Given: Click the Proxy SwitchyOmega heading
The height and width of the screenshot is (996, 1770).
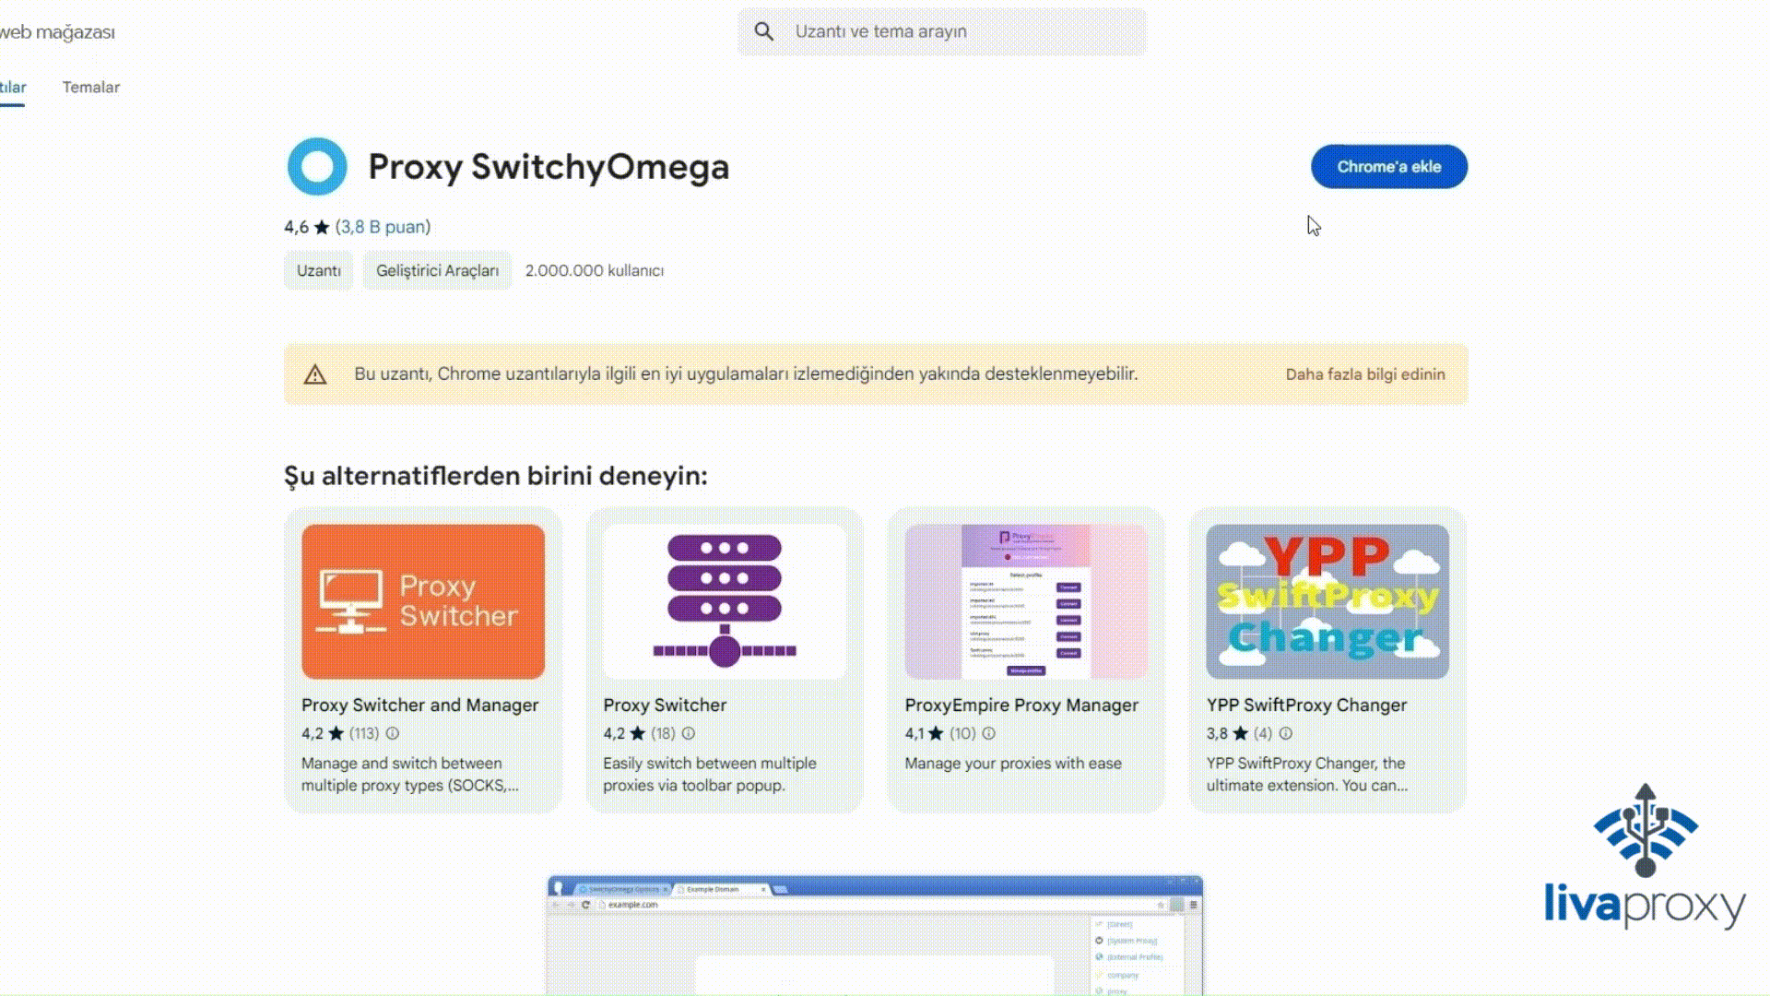Looking at the screenshot, I should point(549,167).
